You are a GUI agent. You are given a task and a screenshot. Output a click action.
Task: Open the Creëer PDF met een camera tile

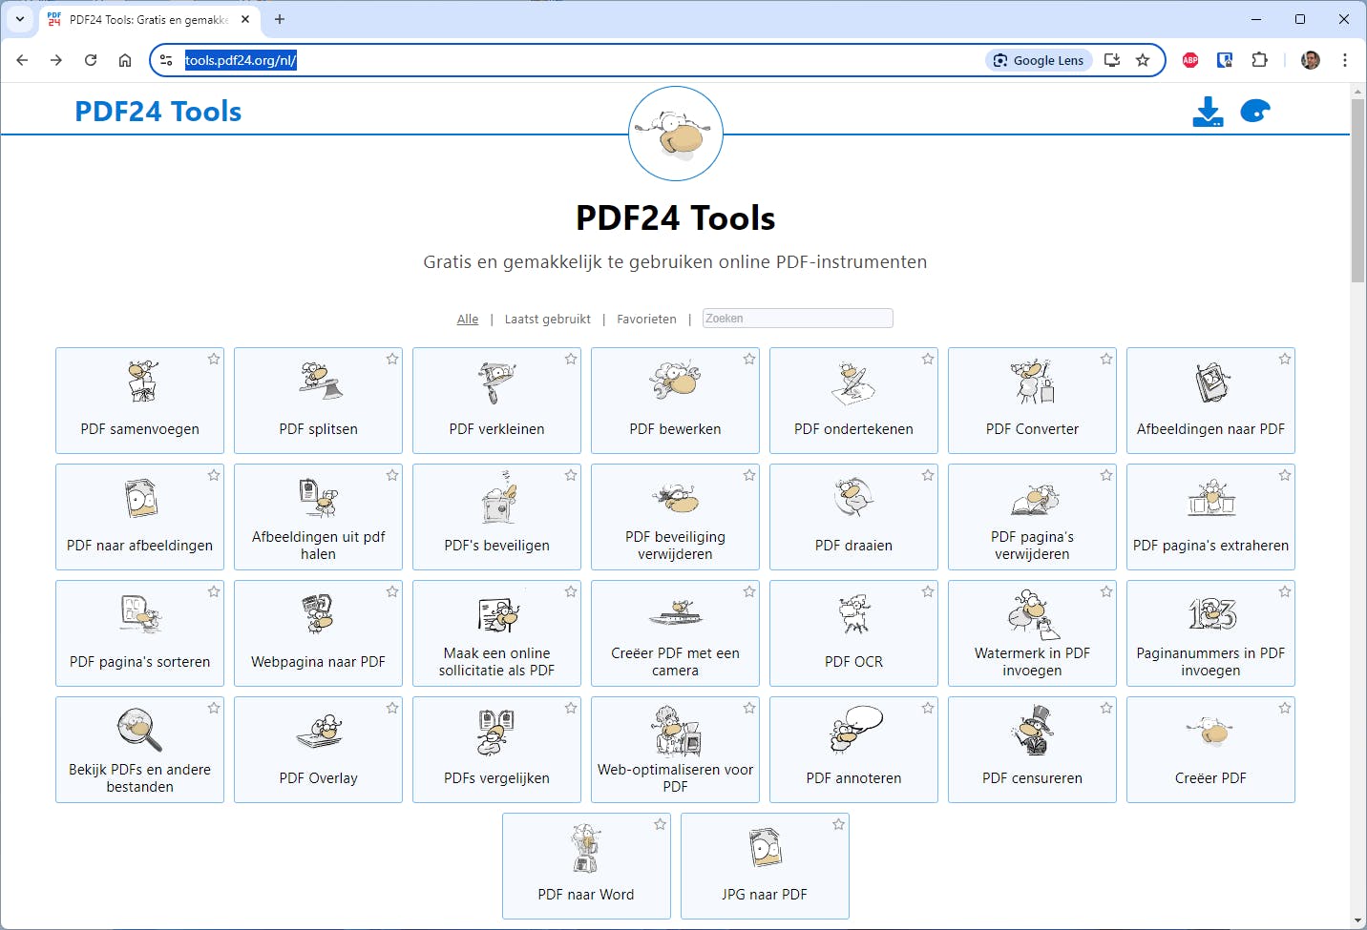(x=675, y=633)
